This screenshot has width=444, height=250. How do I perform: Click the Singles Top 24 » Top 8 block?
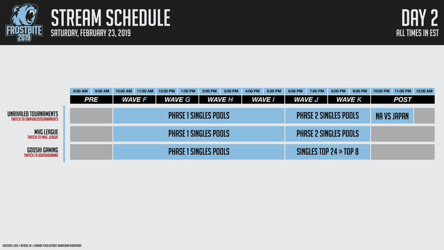point(327,152)
